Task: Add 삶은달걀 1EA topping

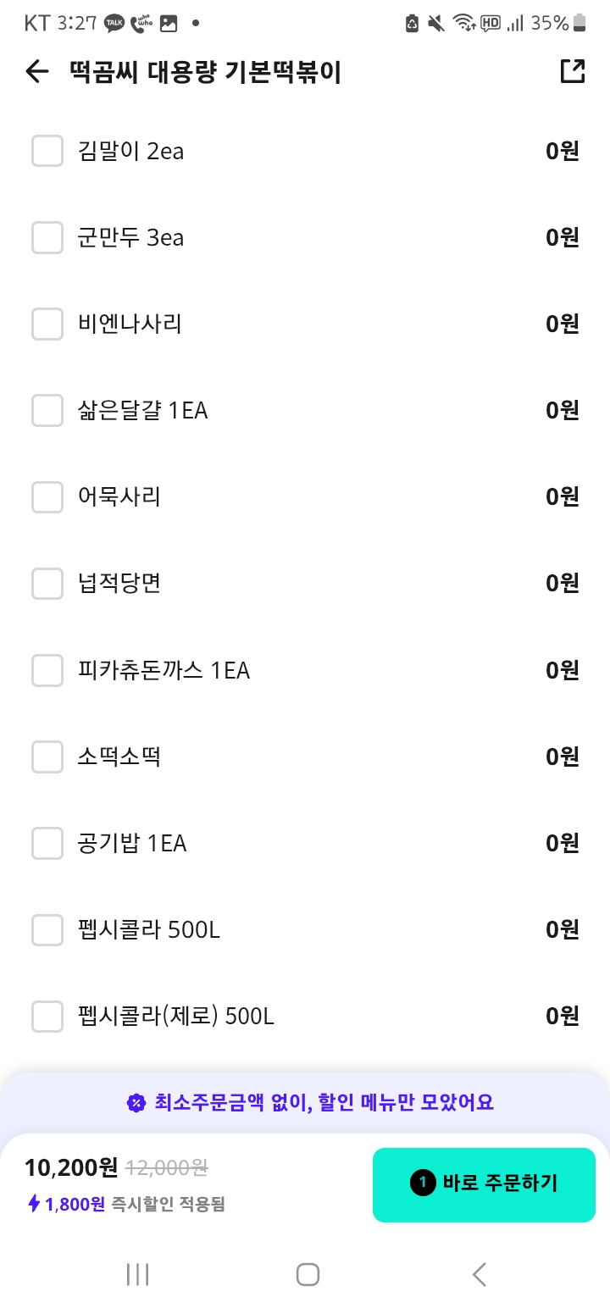Action: pos(47,411)
